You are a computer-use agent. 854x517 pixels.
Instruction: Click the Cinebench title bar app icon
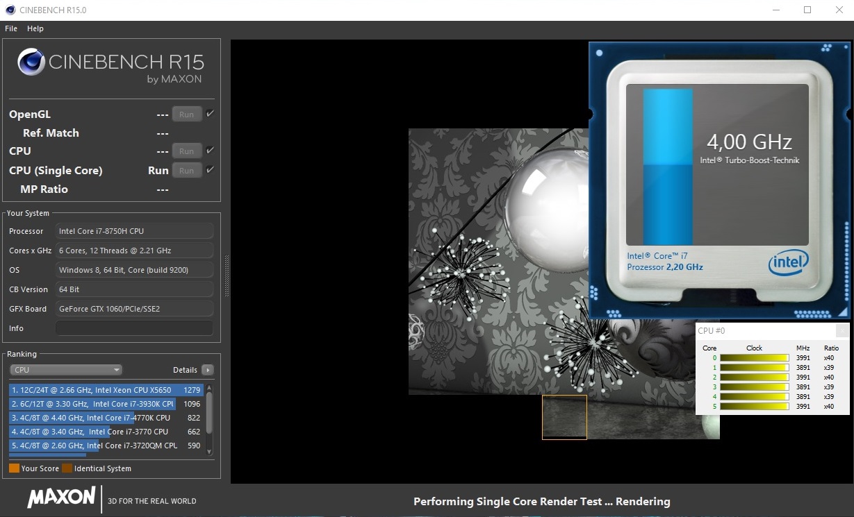[9, 10]
